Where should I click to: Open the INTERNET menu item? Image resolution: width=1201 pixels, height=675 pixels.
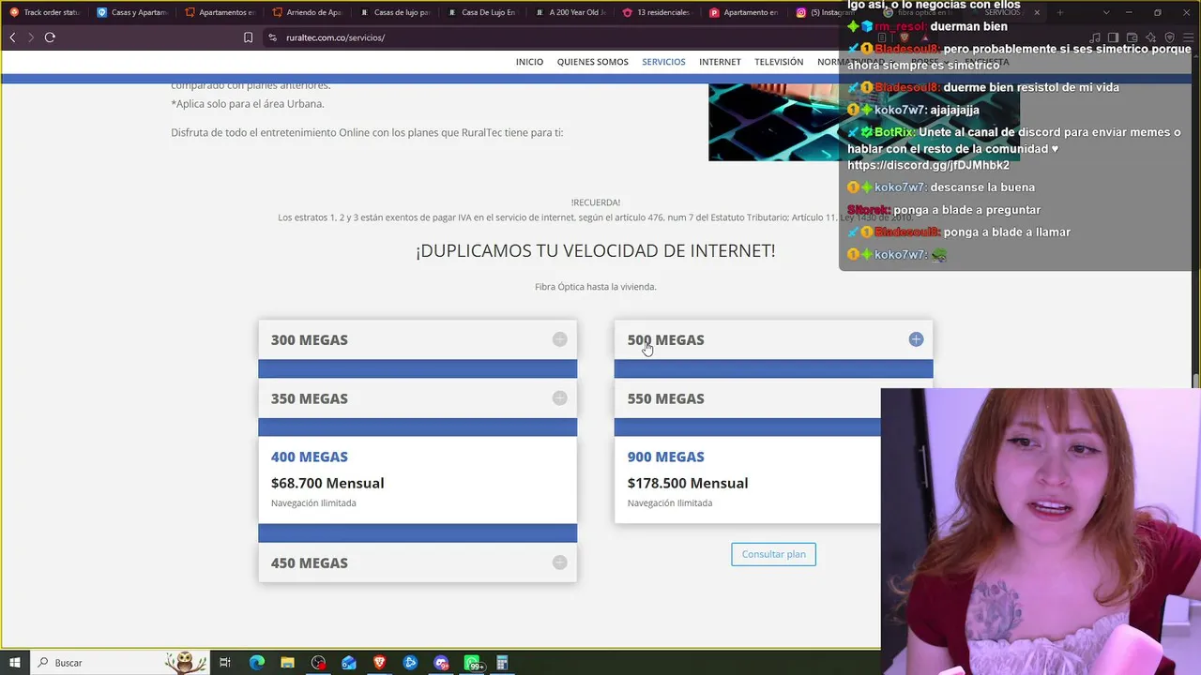click(x=720, y=62)
